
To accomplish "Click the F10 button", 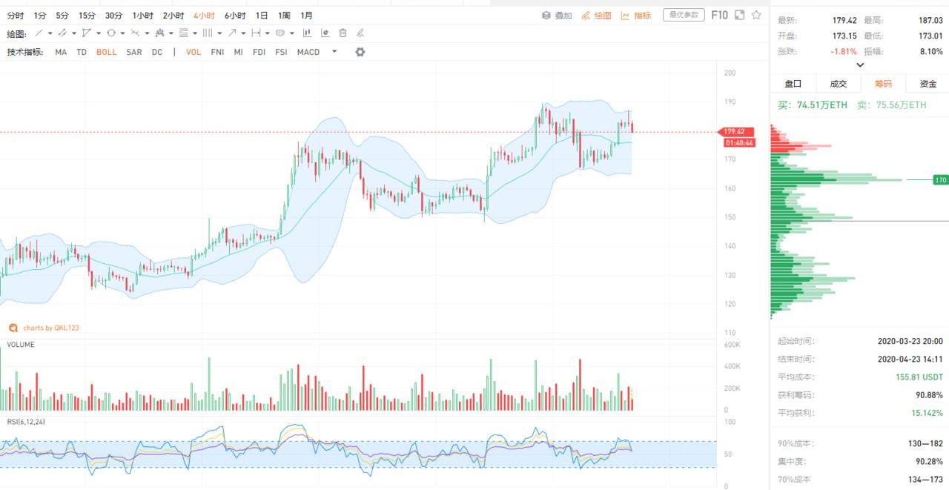I will [x=719, y=15].
